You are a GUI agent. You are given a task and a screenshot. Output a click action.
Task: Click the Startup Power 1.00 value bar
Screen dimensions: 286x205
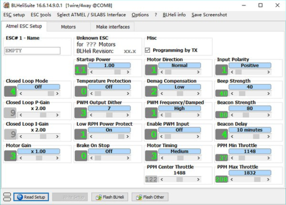109,65
